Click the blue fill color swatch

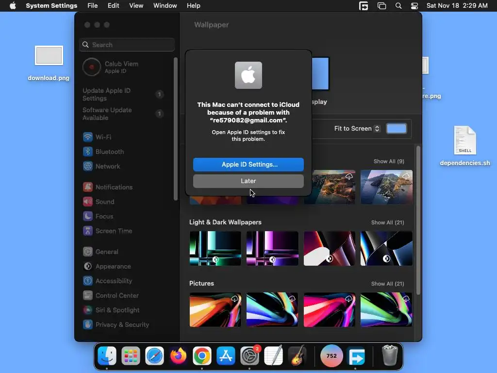397,128
